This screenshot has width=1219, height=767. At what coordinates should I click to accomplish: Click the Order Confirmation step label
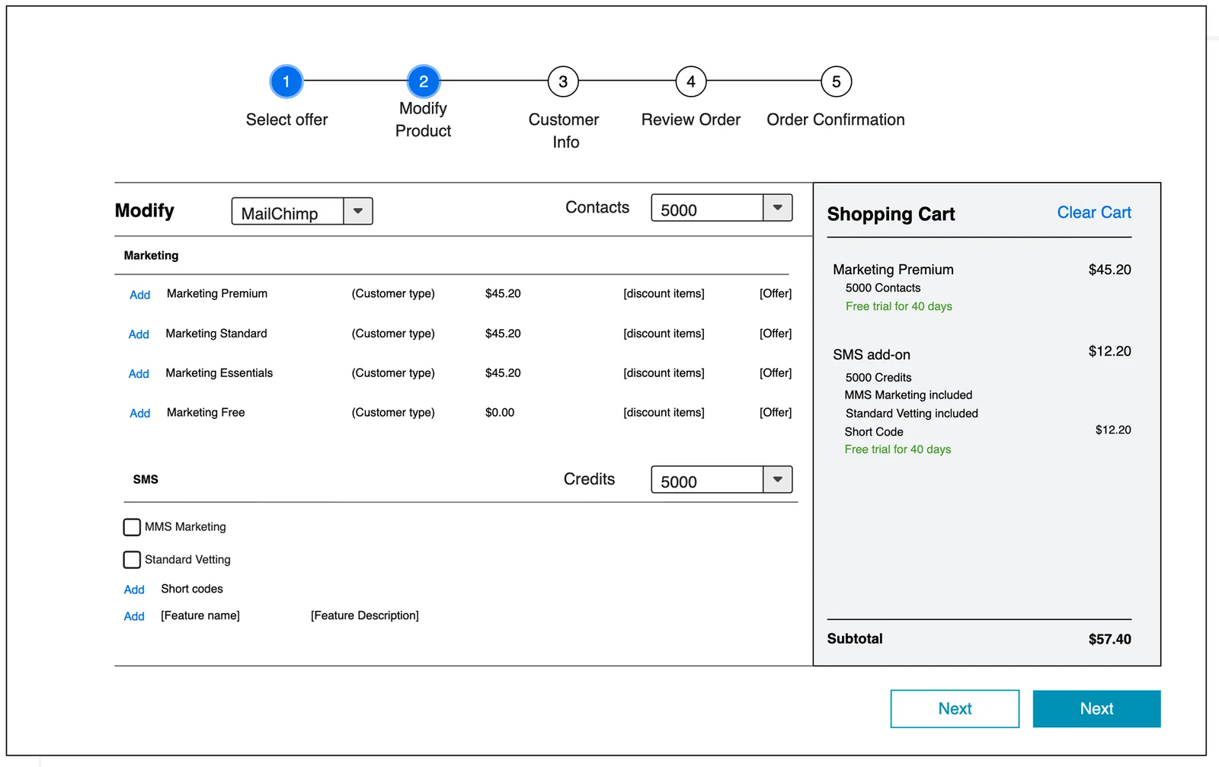point(836,120)
